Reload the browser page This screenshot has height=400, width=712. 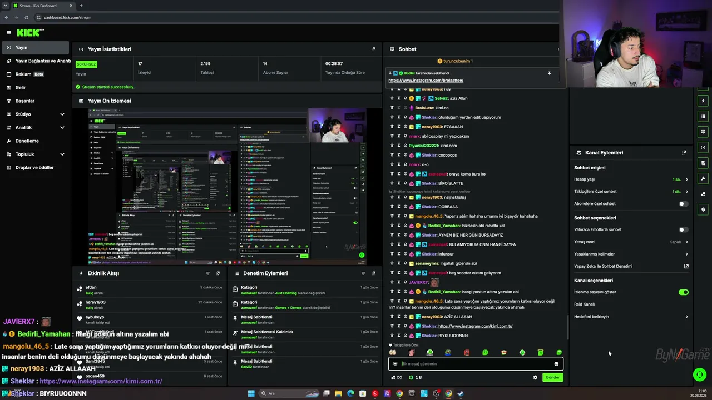click(x=26, y=18)
